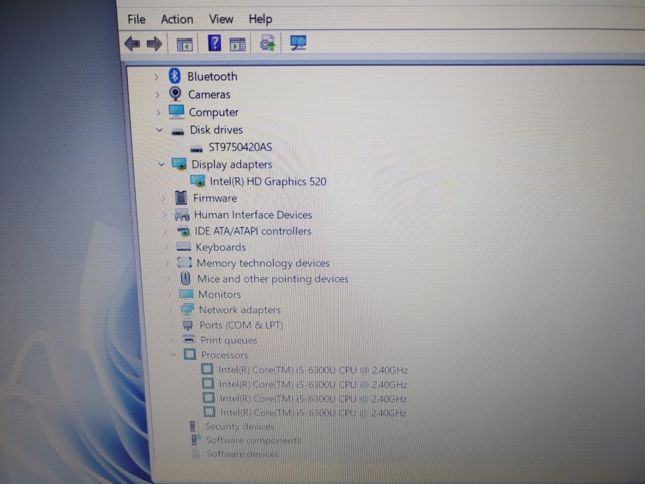Click the Memory technology devices icon
Screen dimensions: 645x484
[185, 262]
